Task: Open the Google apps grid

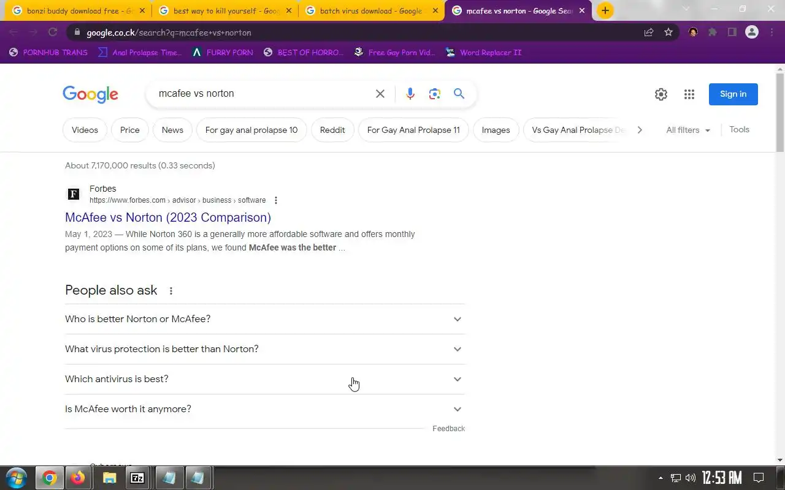Action: [689, 94]
